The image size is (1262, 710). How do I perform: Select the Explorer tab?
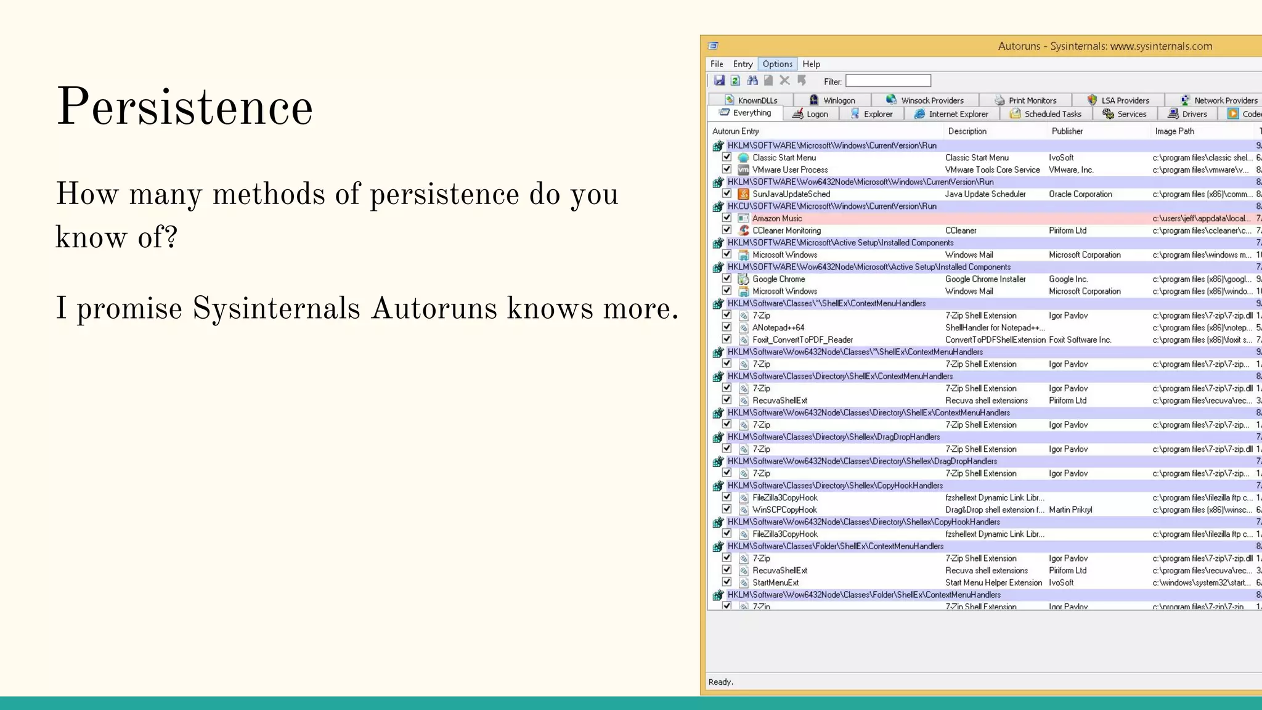click(871, 114)
